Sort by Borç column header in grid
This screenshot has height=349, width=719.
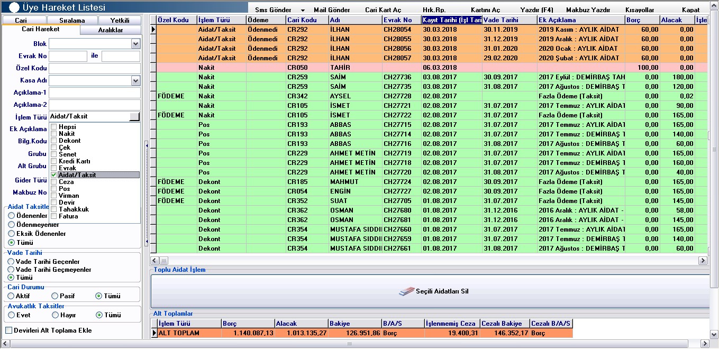pyautogui.click(x=642, y=20)
